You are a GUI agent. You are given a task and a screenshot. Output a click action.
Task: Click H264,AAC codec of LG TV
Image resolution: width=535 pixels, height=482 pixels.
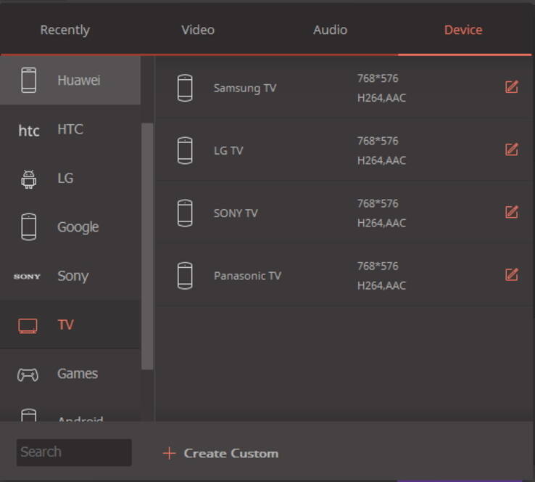click(381, 160)
